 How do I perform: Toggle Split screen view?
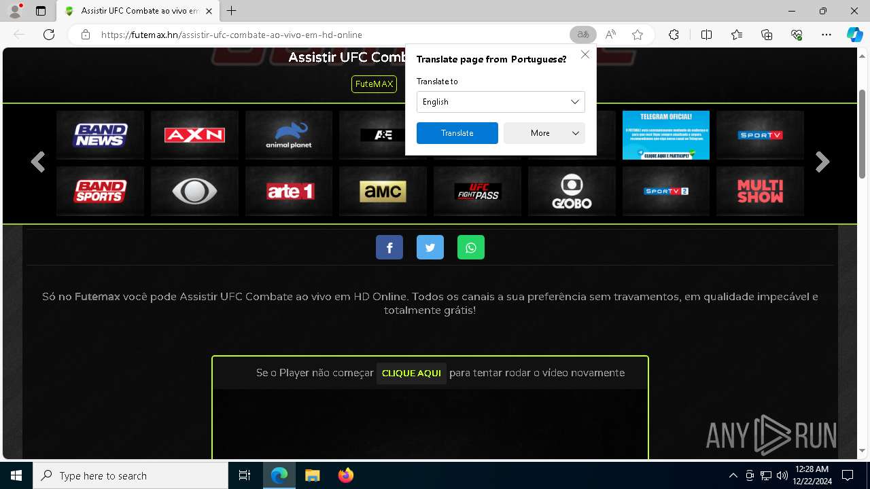pyautogui.click(x=706, y=35)
